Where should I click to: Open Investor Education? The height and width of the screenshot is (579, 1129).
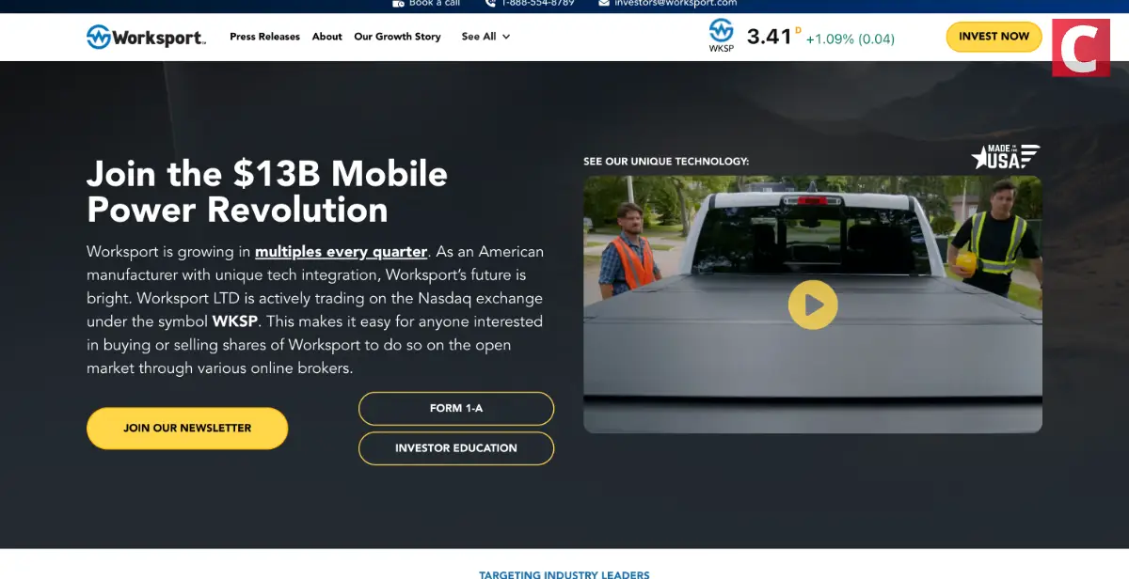[456, 448]
